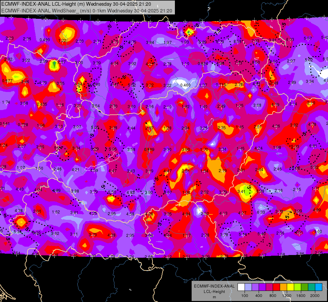Click the wind shear value '6.50'
The height and width of the screenshot is (302, 328).
click(274, 61)
